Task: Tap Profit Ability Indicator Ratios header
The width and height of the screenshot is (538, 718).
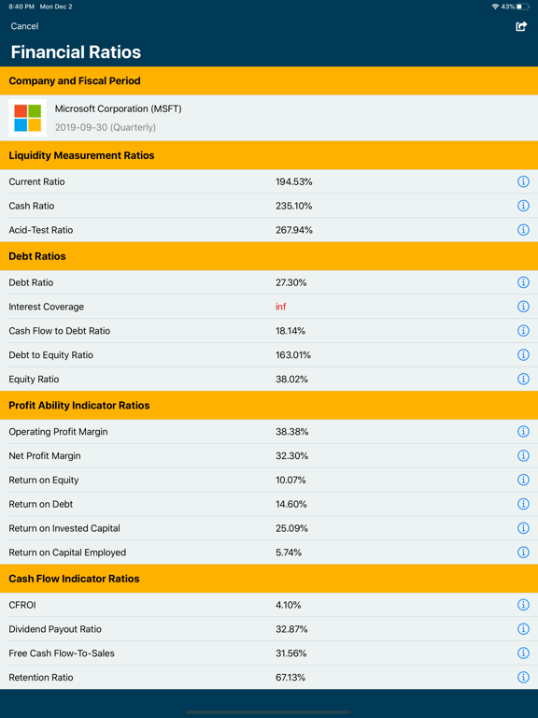Action: [x=269, y=405]
